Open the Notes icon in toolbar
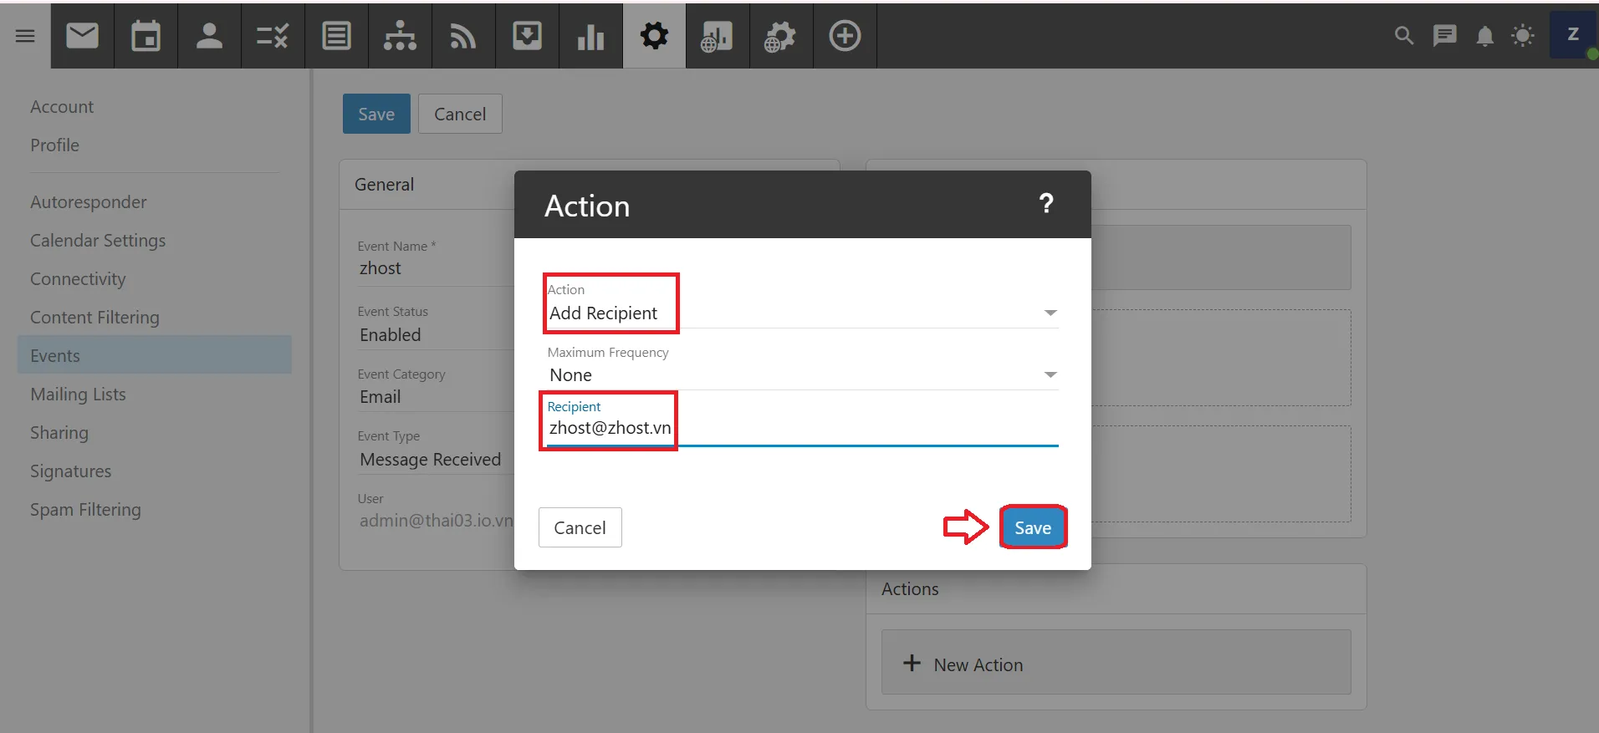 click(x=336, y=36)
